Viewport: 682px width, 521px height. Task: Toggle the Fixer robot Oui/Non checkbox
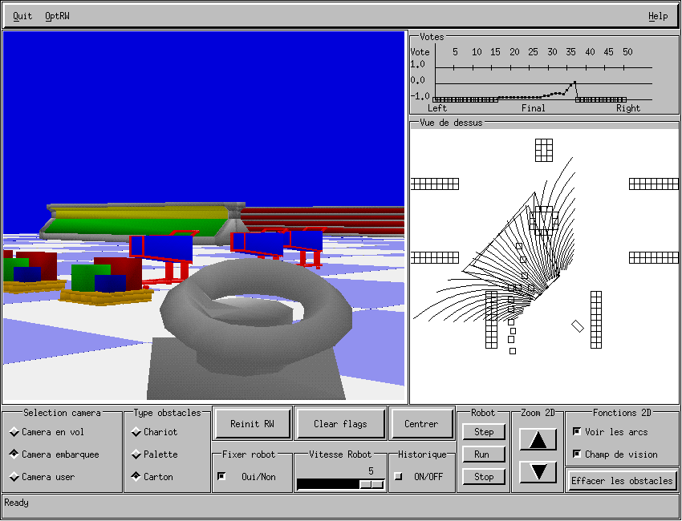click(222, 476)
